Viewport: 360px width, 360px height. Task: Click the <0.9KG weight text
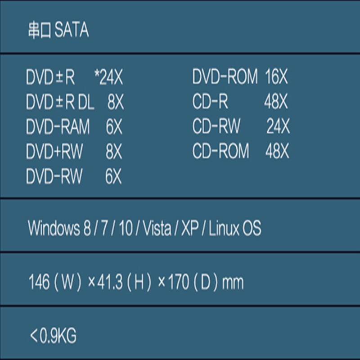53,336
